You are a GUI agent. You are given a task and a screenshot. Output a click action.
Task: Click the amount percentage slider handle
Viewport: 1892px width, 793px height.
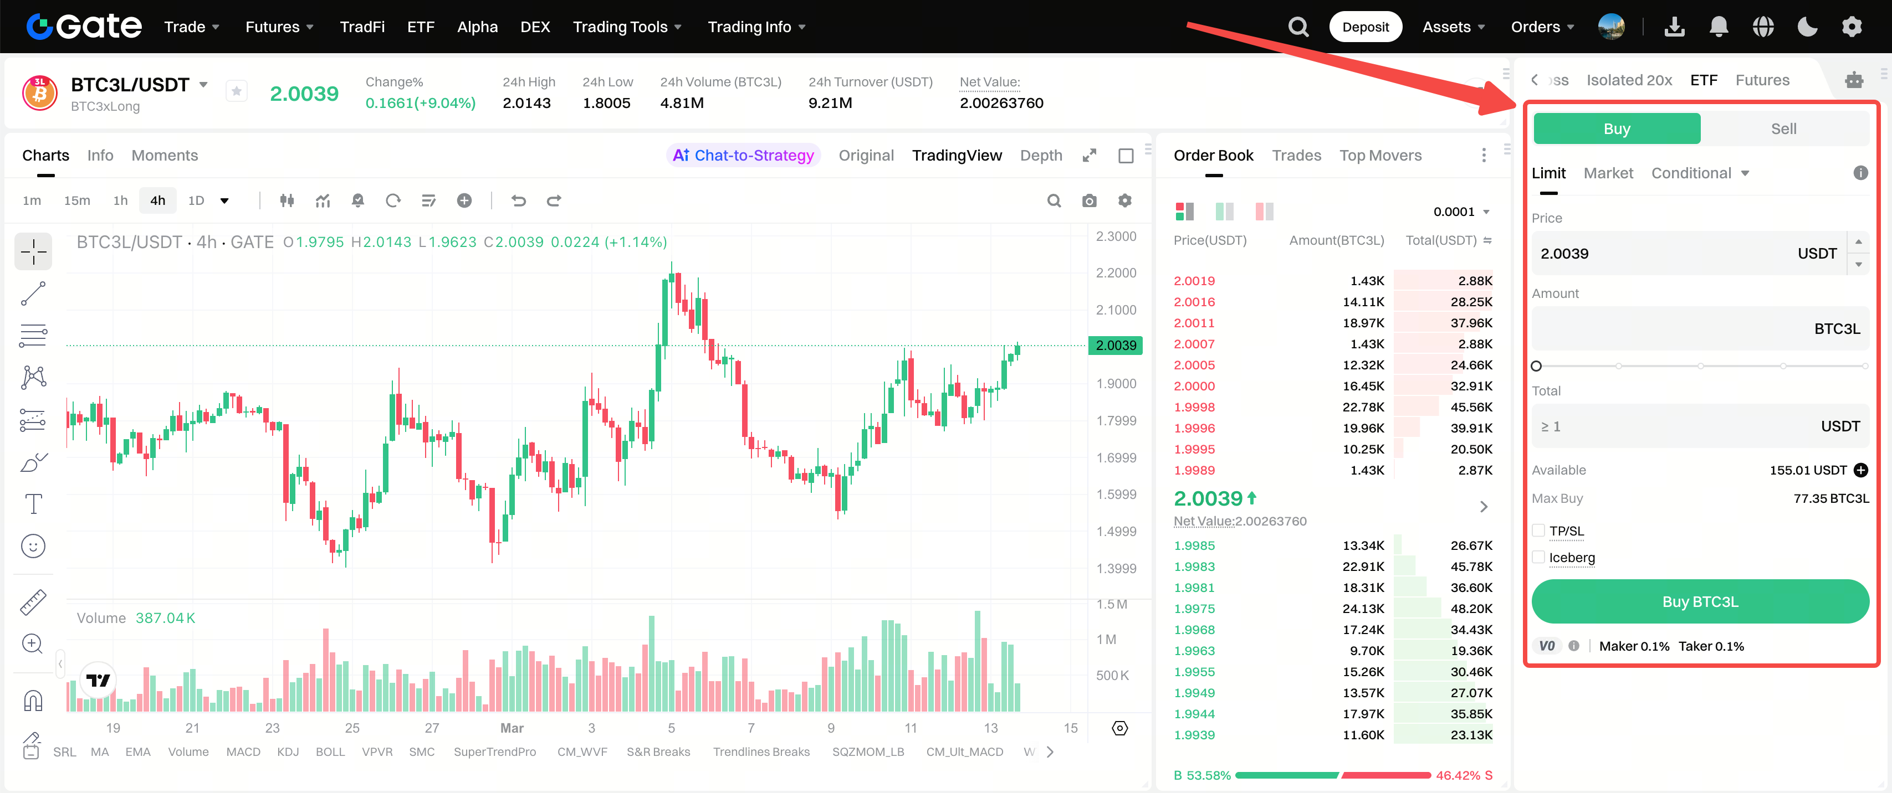[x=1537, y=366]
